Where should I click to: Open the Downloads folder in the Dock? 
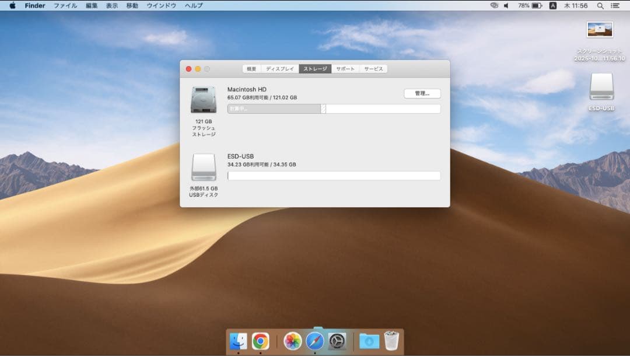point(369,341)
